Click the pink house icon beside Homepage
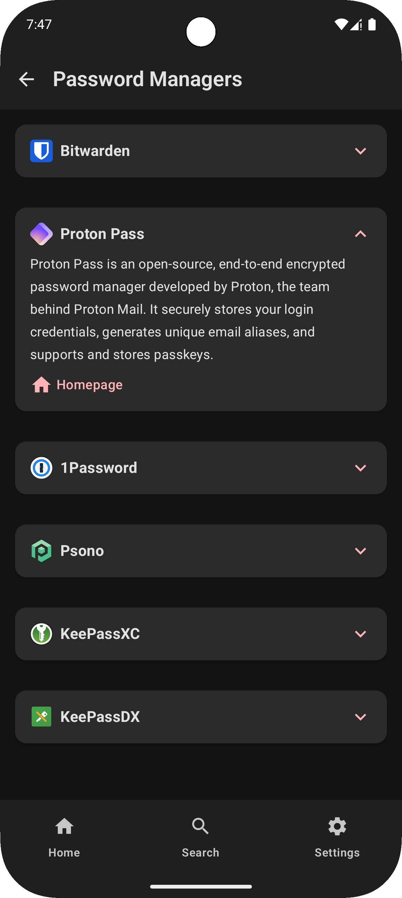Image resolution: width=402 pixels, height=898 pixels. (x=41, y=385)
